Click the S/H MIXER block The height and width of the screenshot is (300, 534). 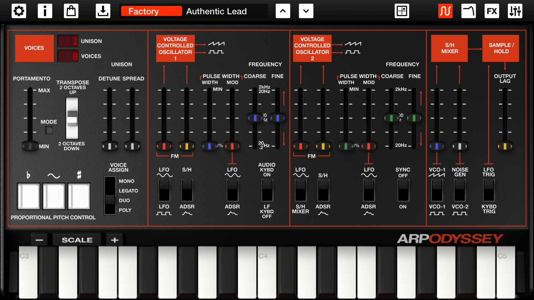(x=449, y=48)
